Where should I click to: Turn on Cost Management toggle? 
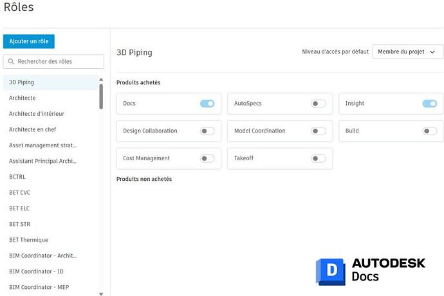pos(207,158)
